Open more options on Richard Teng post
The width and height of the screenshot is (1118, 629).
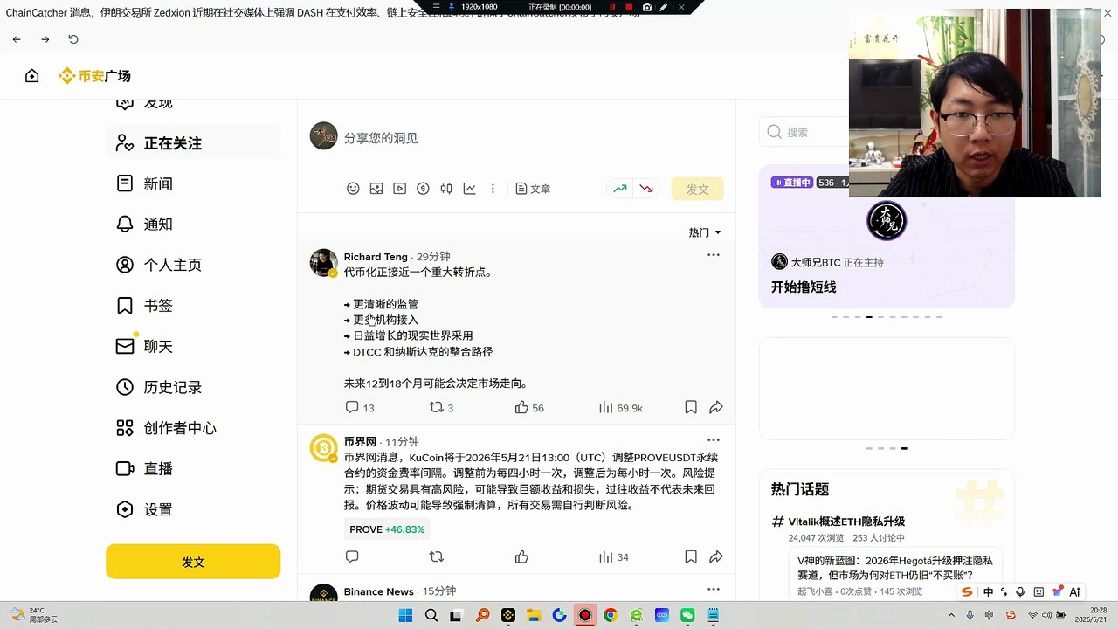click(x=714, y=255)
